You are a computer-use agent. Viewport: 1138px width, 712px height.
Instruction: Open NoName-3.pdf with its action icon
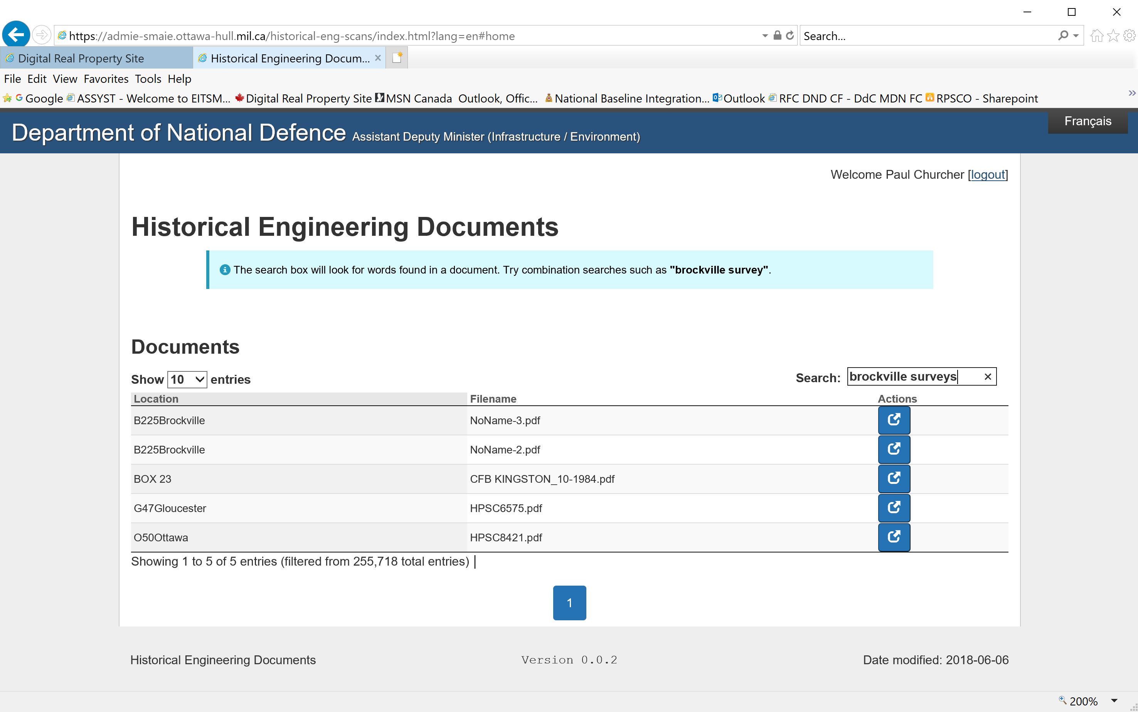coord(894,420)
